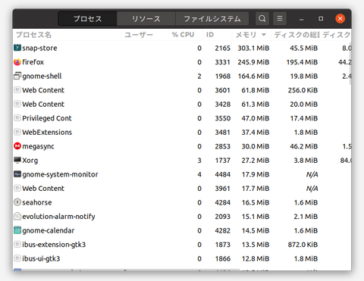Click process ID 3428
The height and width of the screenshot is (281, 364).
223,105
